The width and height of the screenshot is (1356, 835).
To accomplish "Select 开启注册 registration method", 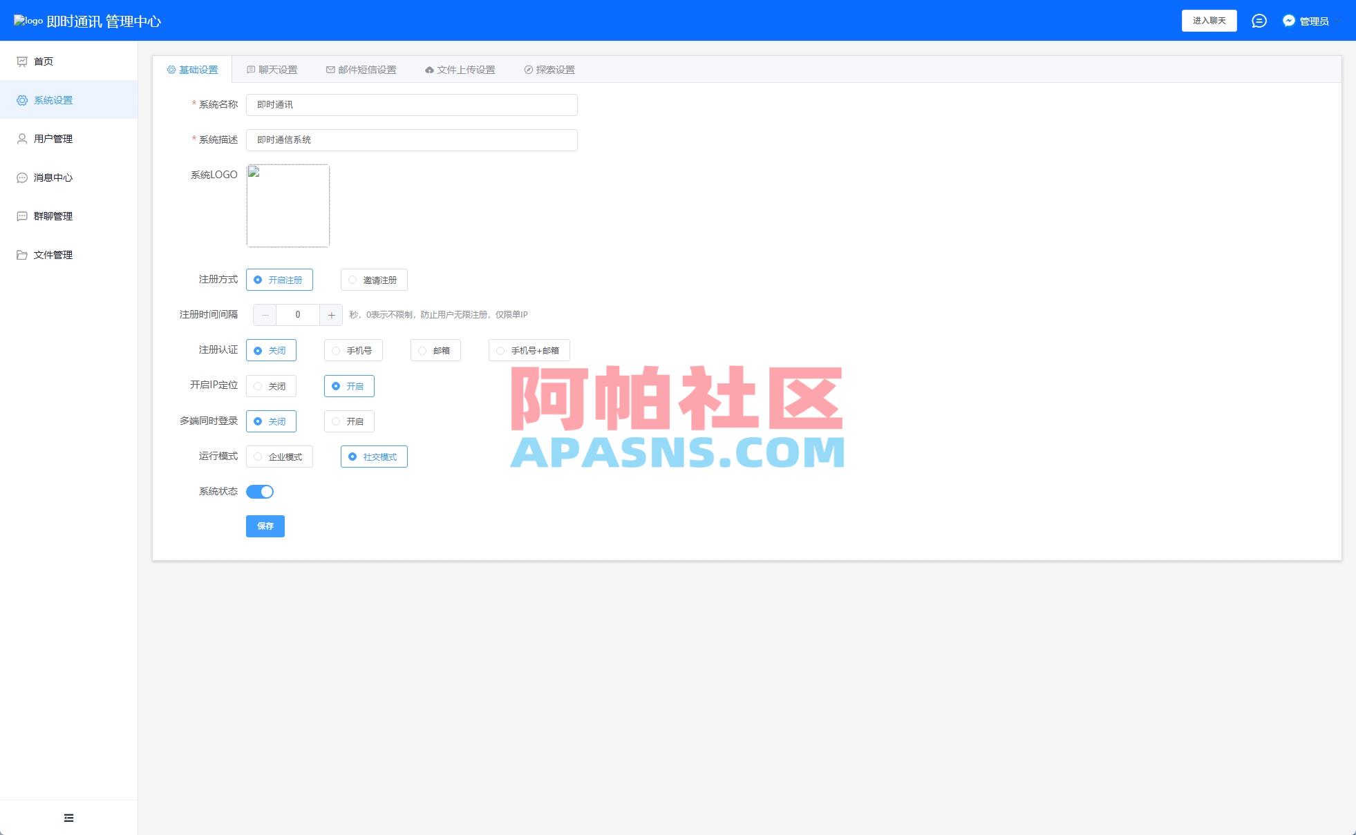I will click(279, 280).
